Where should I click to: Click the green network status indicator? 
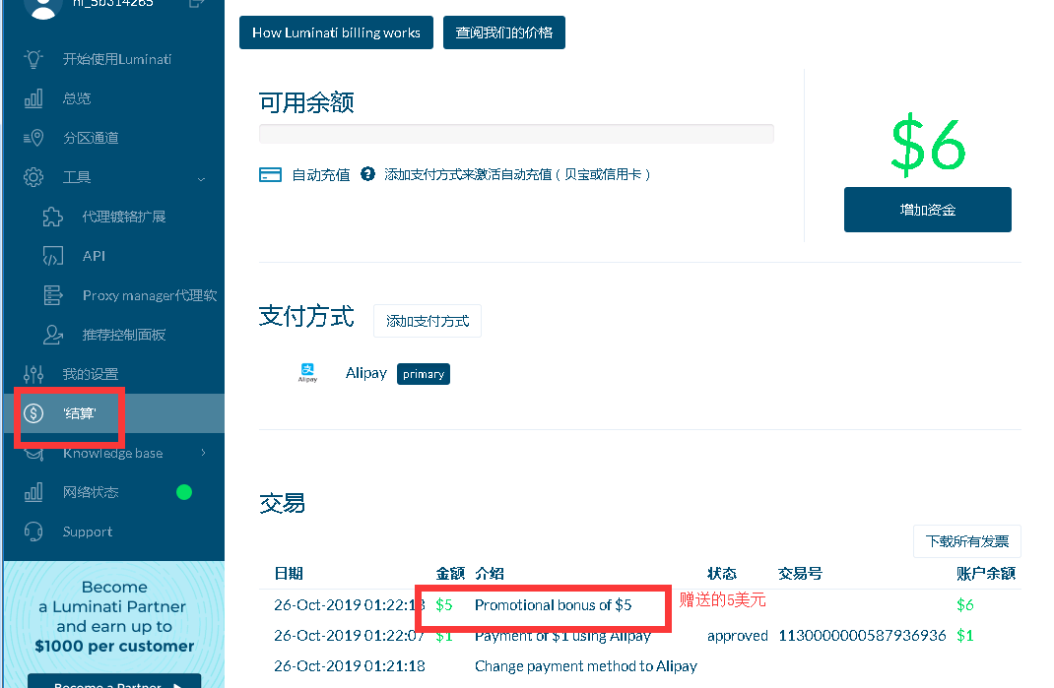184,492
